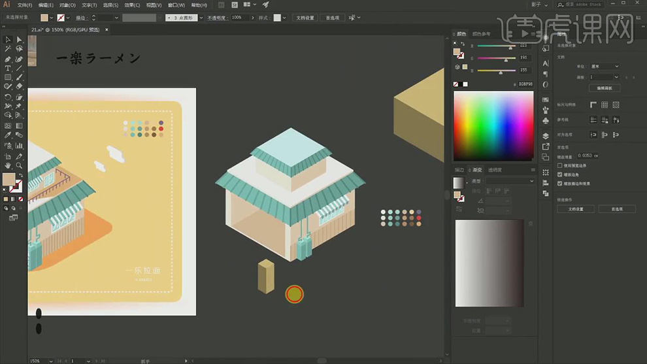The width and height of the screenshot is (647, 364).
Task: Uncheck 缩放边角 checkbox
Action: pos(559,174)
